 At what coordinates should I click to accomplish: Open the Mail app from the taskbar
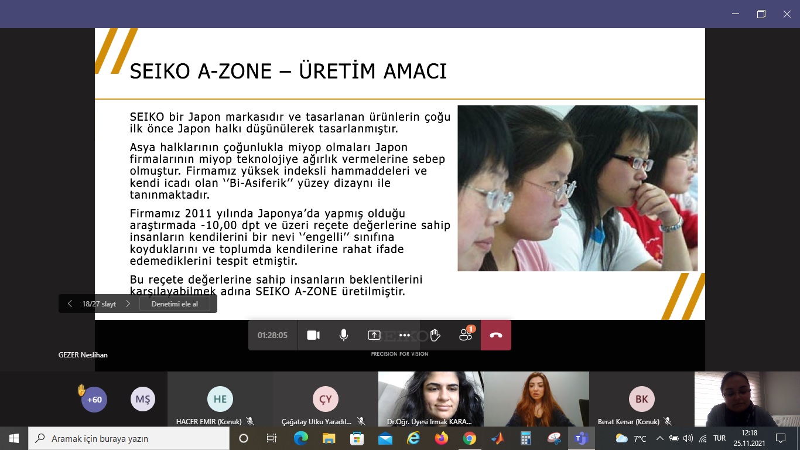385,438
